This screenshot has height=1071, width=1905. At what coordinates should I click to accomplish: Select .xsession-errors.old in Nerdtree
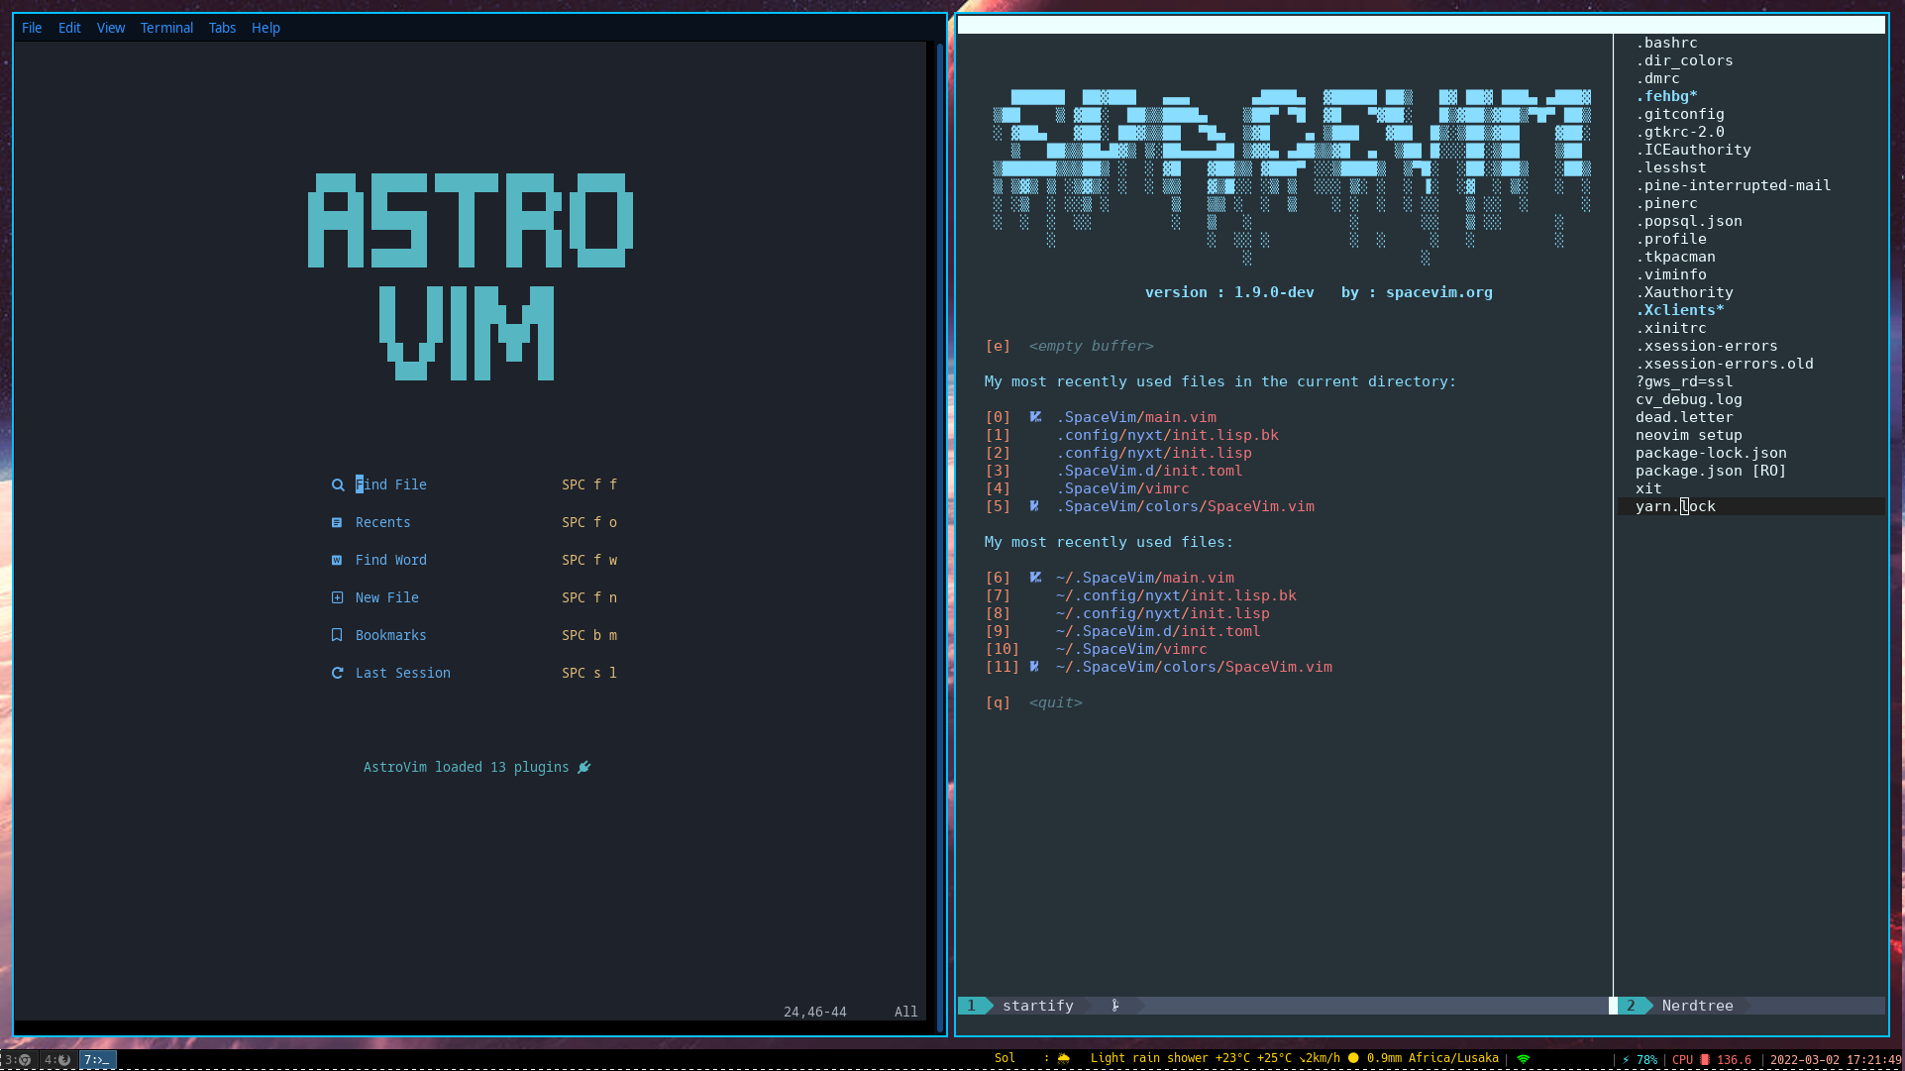click(1725, 364)
